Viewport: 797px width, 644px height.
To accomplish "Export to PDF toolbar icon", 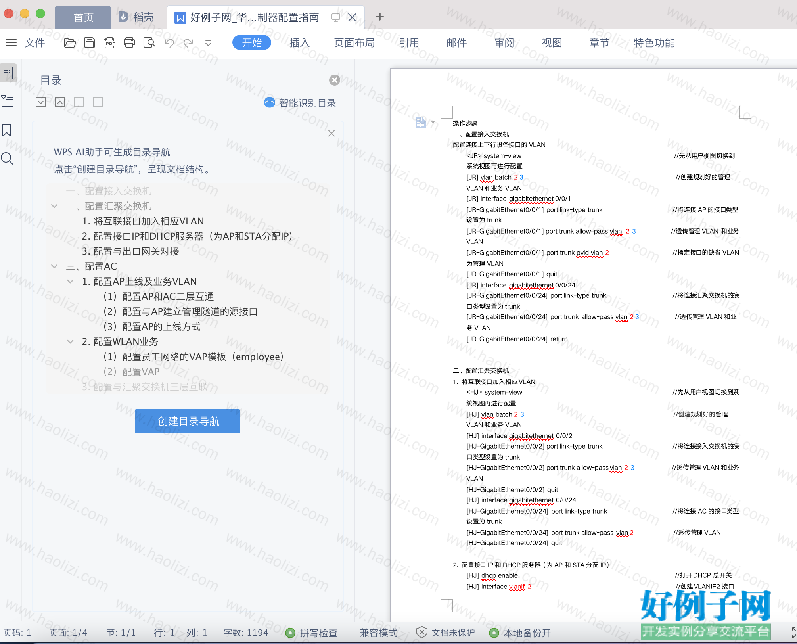I will [x=109, y=42].
